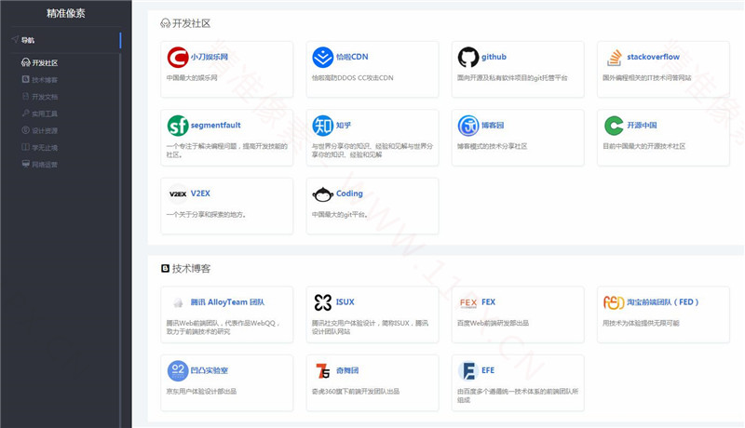The height and width of the screenshot is (428, 745).
Task: Open the blue 知乎 logo icon
Action: click(x=322, y=126)
